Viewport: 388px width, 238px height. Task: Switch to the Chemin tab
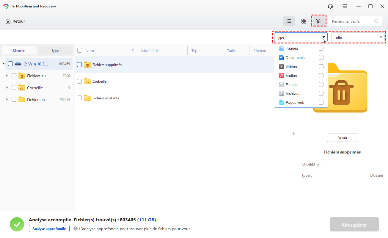click(x=19, y=51)
